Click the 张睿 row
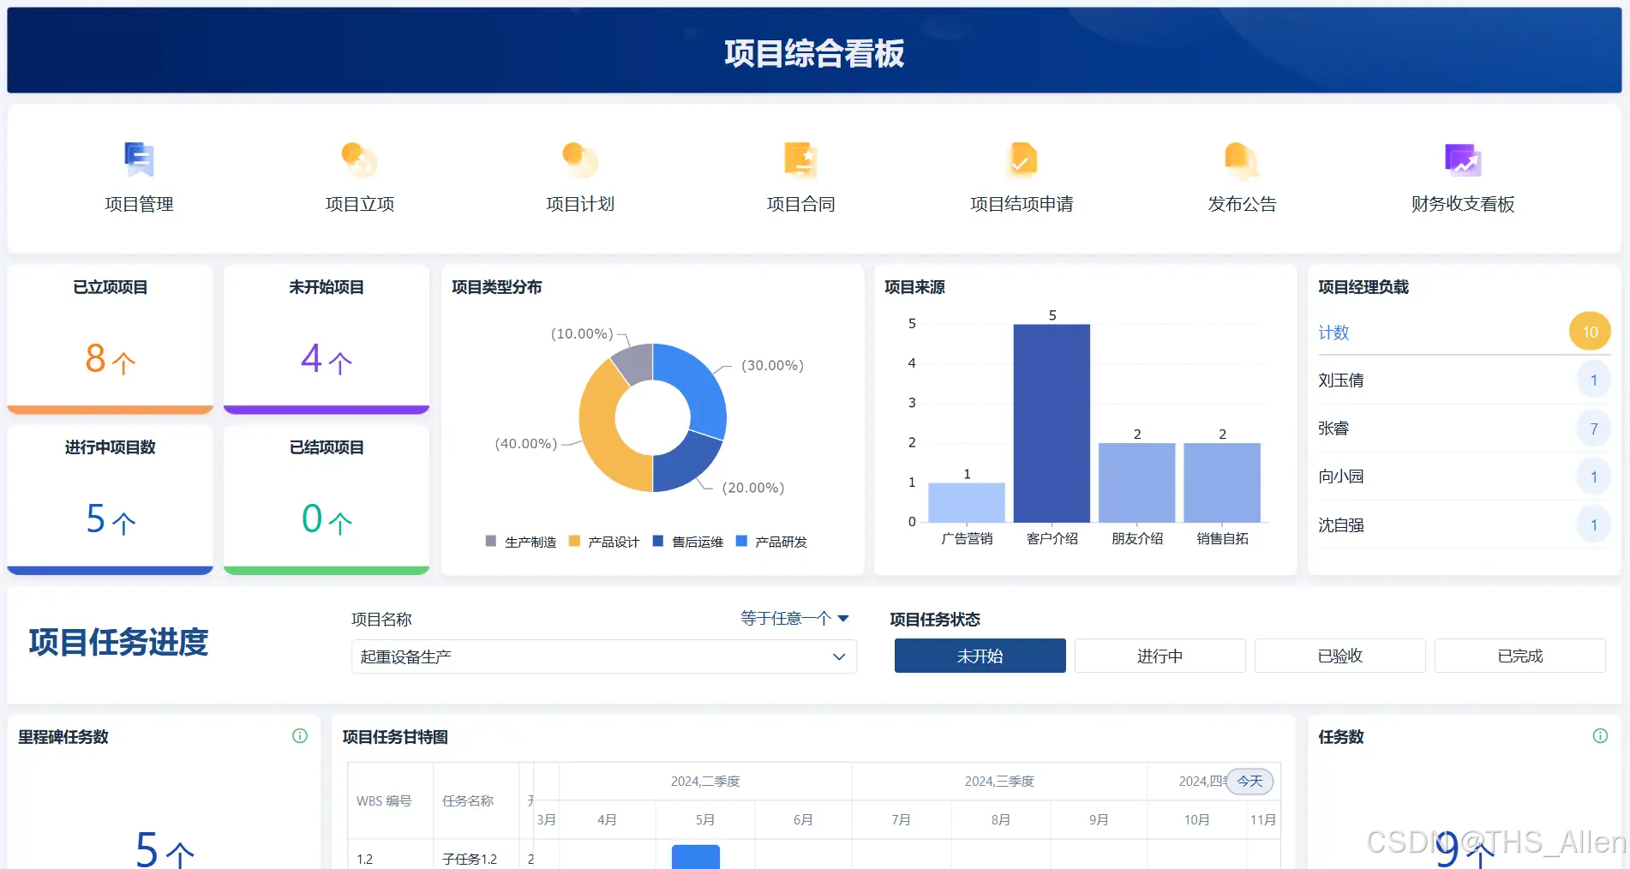This screenshot has height=869, width=1630. tap(1464, 429)
